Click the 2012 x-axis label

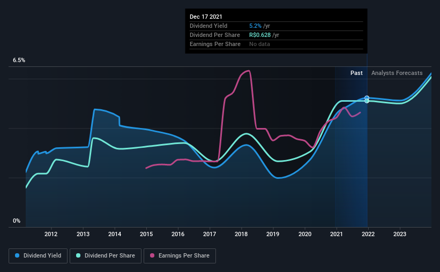51,234
